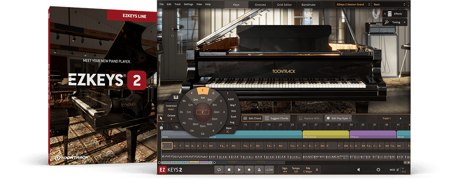This screenshot has width=460, height=187.
Task: Enable the 1234 count-in
Action: (269, 169)
